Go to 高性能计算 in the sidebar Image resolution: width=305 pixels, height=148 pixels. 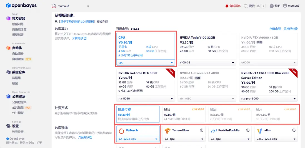(19, 29)
